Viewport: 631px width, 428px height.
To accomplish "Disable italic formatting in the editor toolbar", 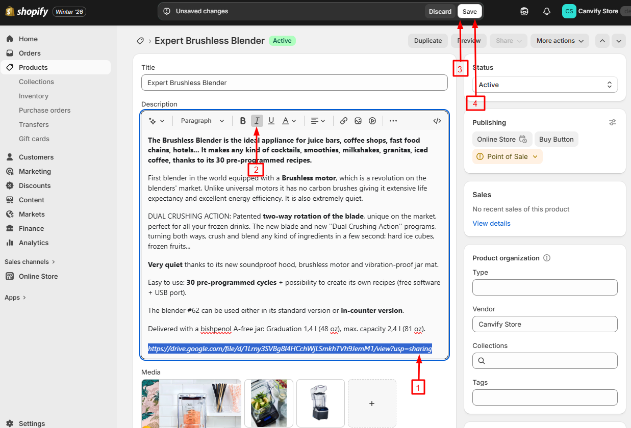I will [257, 121].
